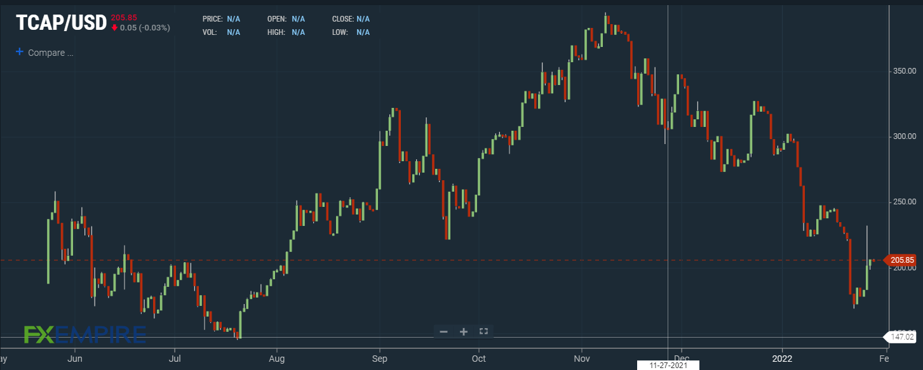
Task: Click the CLOSE value in header
Action: point(363,19)
